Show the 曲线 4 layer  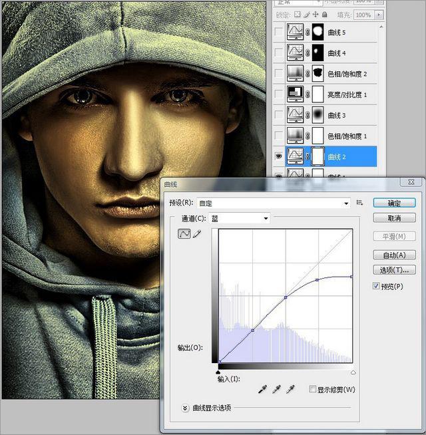(278, 53)
